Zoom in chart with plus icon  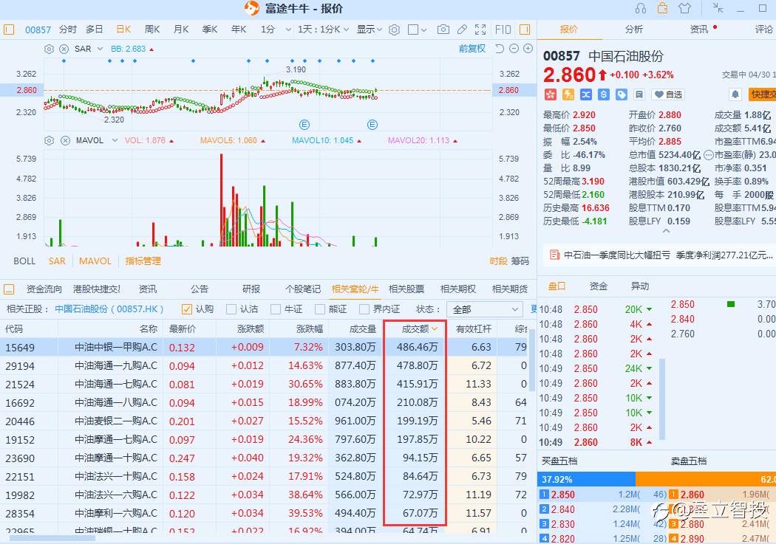[528, 49]
